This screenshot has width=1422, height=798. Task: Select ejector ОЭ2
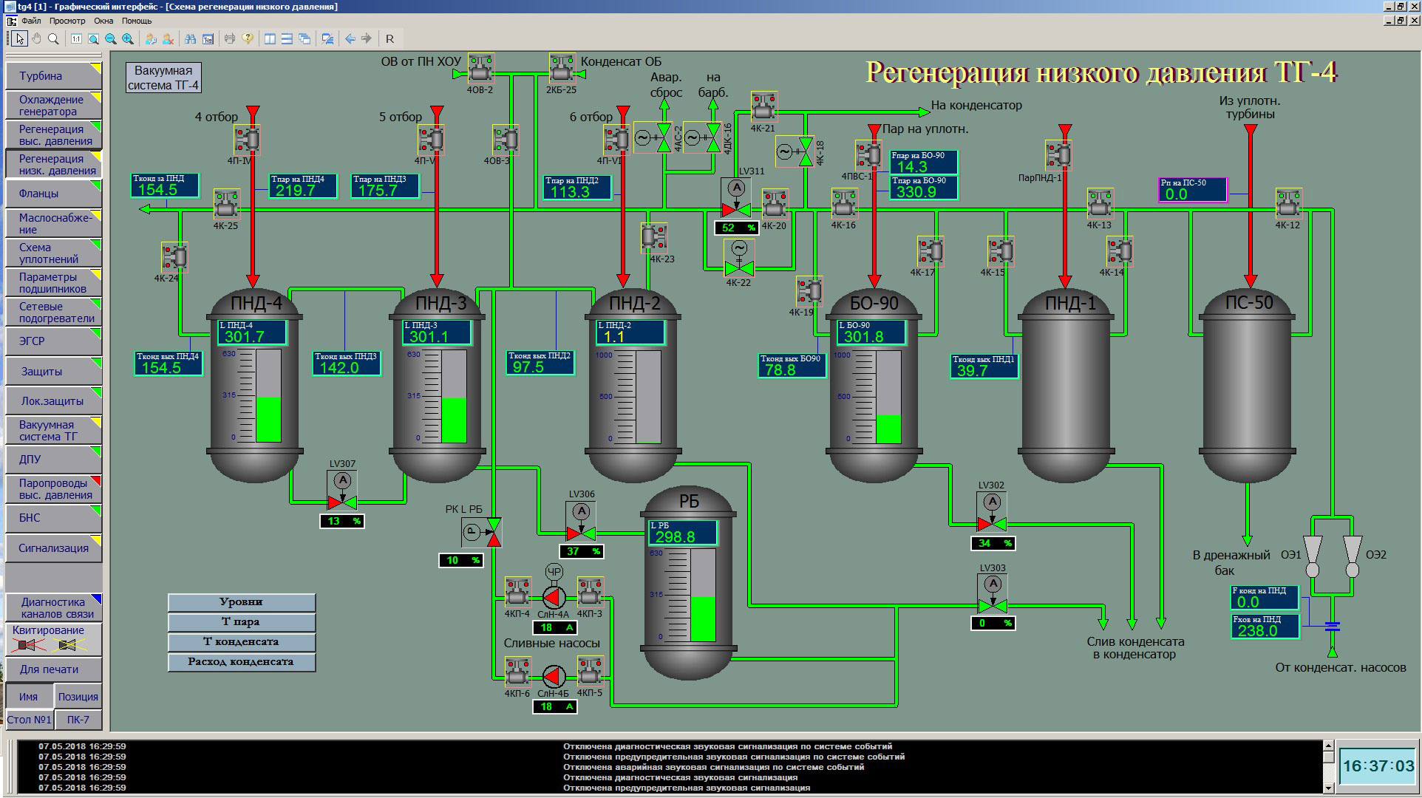click(1353, 556)
